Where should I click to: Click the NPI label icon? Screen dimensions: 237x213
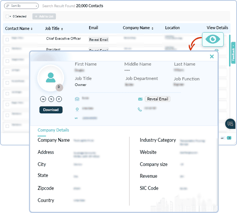point(76,118)
